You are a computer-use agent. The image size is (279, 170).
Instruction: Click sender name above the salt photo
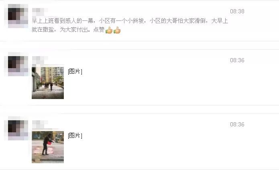pos(40,124)
